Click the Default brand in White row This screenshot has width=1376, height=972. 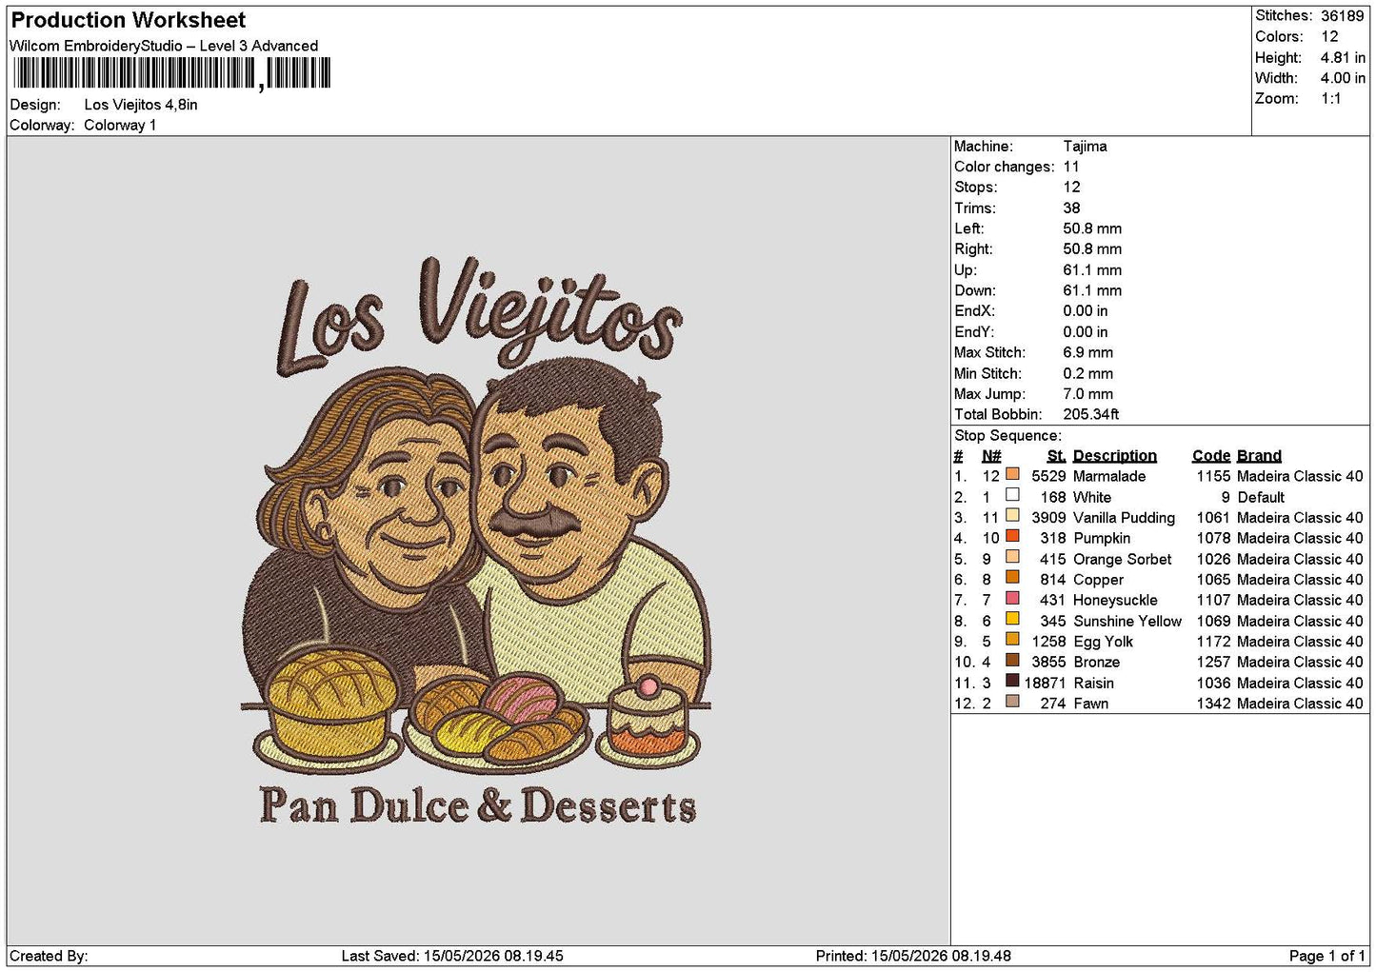point(1261,497)
